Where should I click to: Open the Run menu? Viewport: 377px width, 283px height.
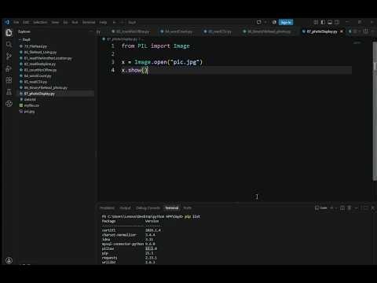pyautogui.click(x=75, y=22)
